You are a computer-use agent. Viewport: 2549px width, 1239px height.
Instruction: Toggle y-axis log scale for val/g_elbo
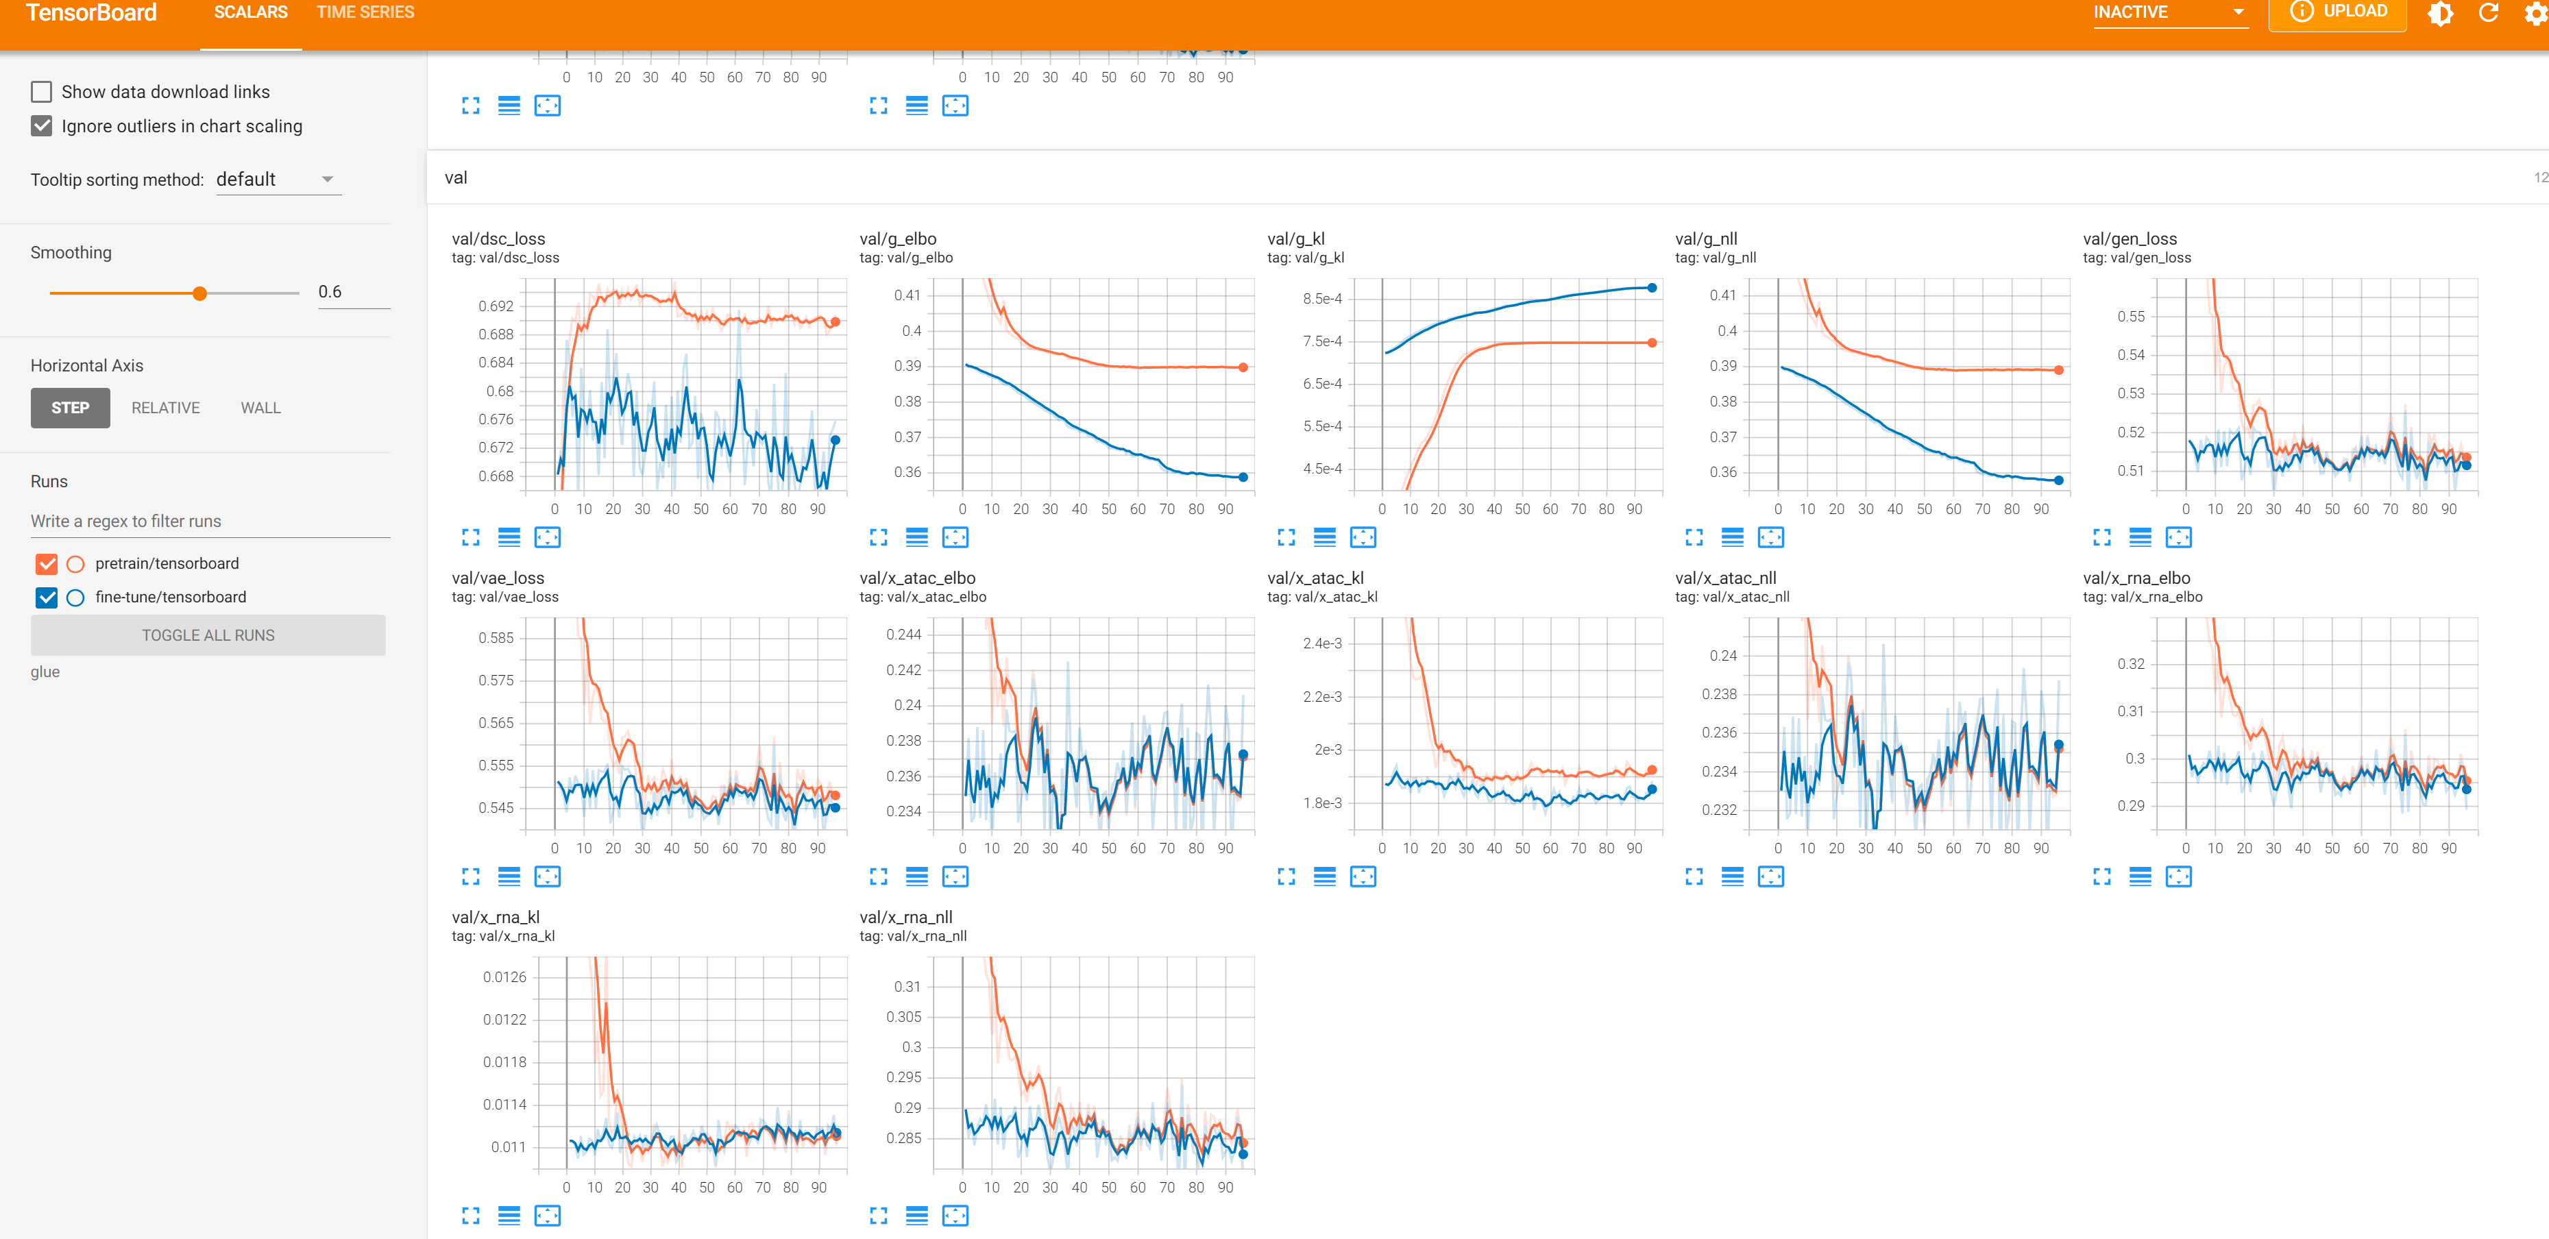tap(916, 537)
